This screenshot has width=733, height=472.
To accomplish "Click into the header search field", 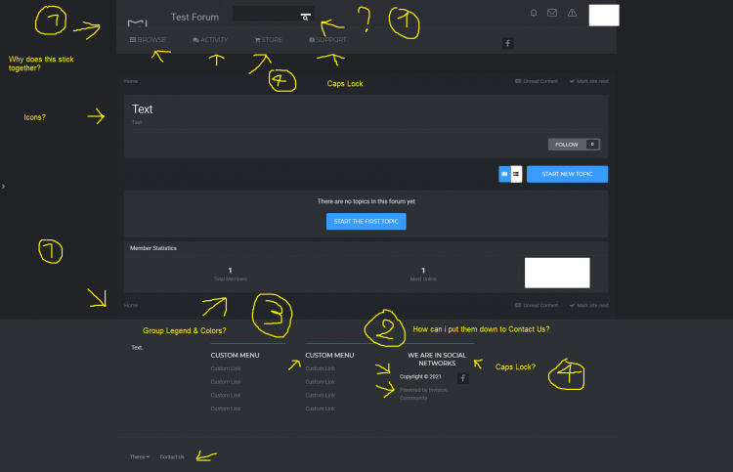I will coord(264,16).
